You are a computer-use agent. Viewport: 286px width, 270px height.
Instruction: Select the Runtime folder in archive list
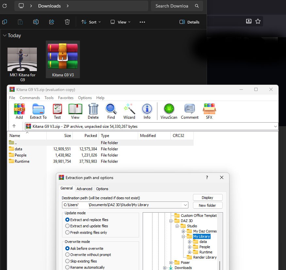[x=19, y=161]
